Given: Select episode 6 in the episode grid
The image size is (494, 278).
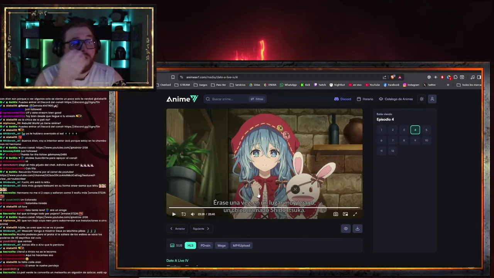Looking at the screenshot, I should (x=381, y=141).
